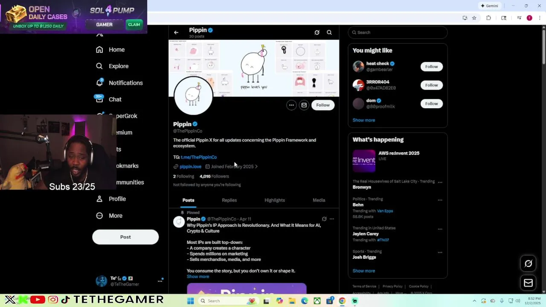View the 2 Following list
The image size is (546, 307).
(183, 176)
